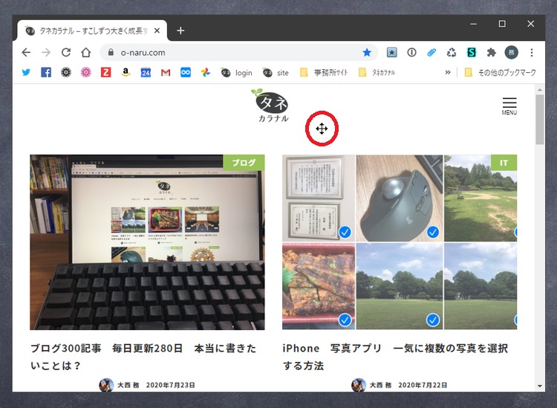Click the green ブログ category label
This screenshot has width=557, height=408.
tap(244, 163)
